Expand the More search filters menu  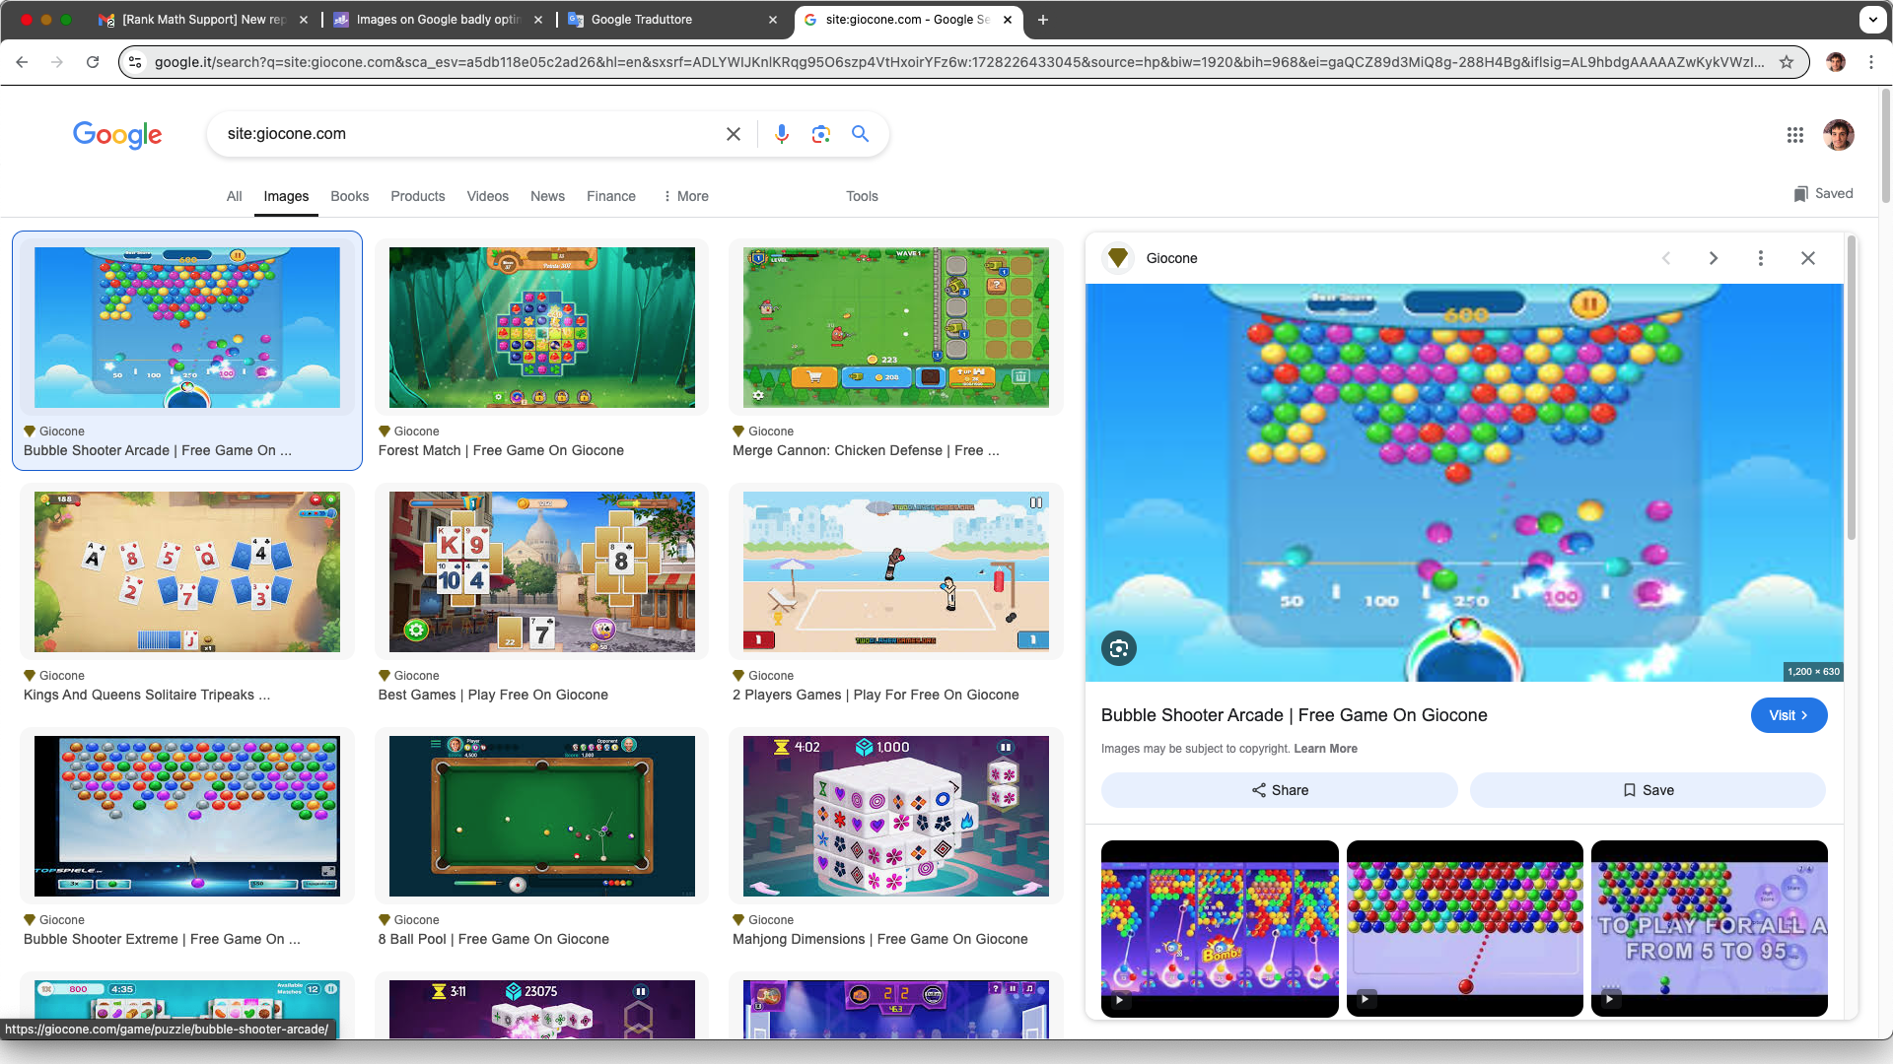coord(686,196)
